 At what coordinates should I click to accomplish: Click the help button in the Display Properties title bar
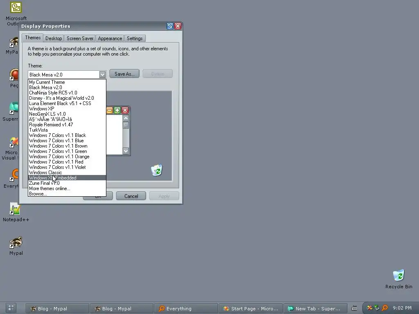[x=170, y=26]
